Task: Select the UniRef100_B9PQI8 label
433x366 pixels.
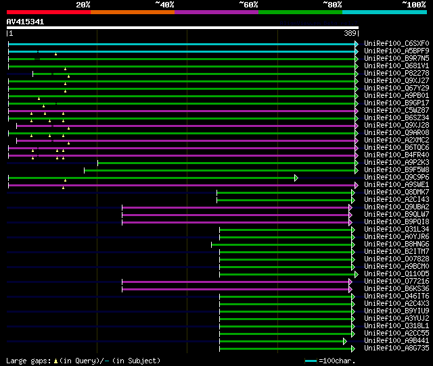Action: [396, 222]
